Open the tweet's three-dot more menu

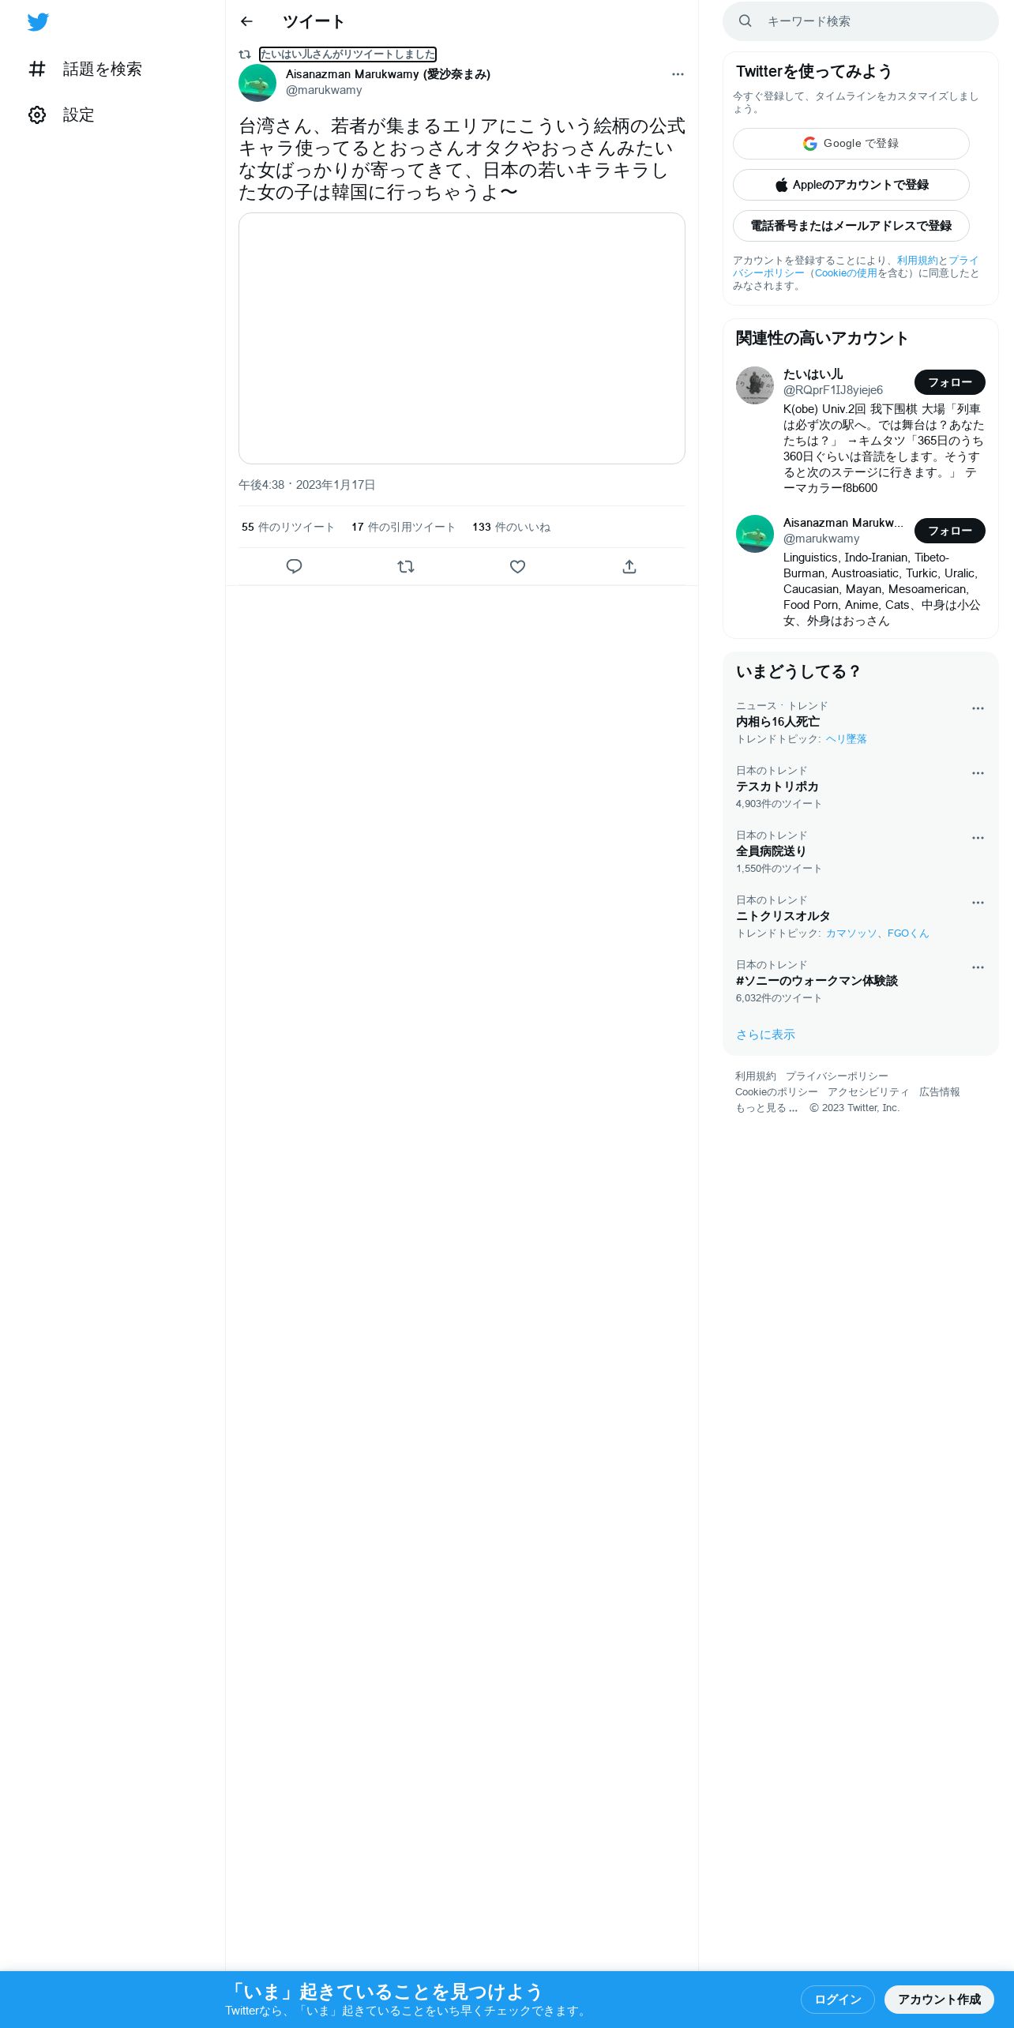click(678, 74)
